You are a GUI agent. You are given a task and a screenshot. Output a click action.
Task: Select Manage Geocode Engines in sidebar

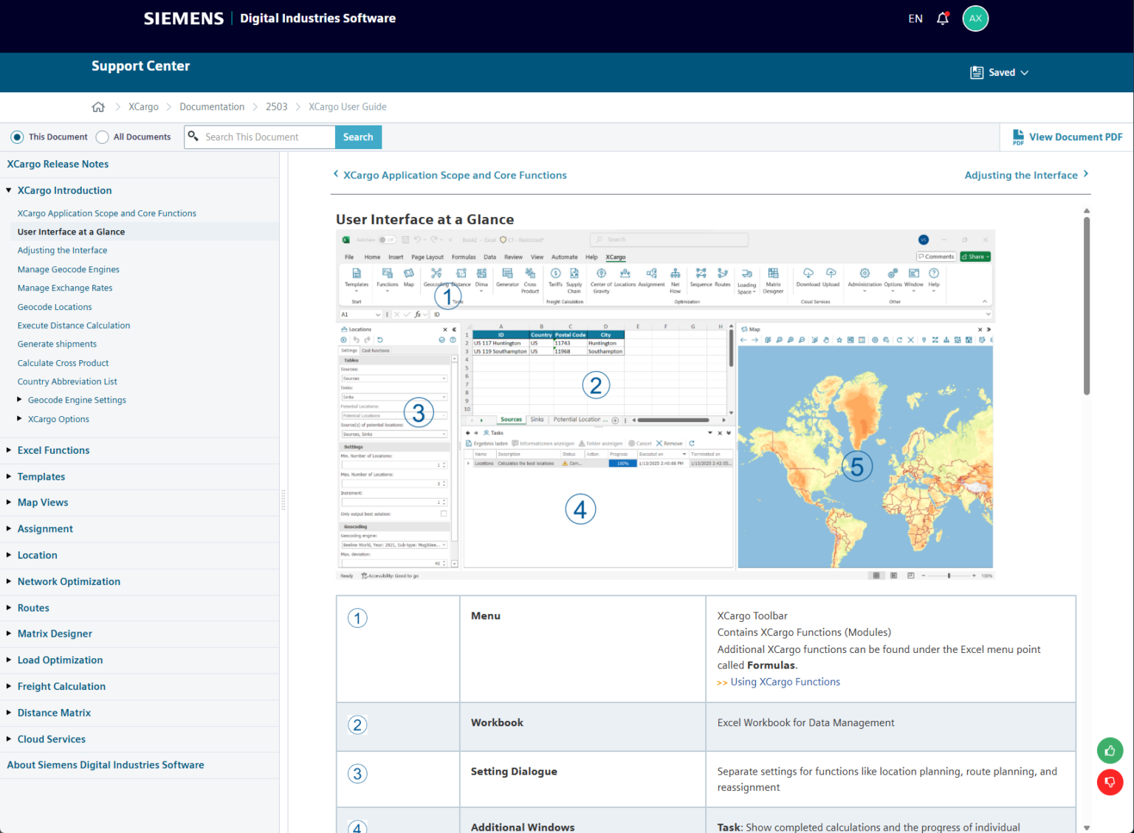68,269
